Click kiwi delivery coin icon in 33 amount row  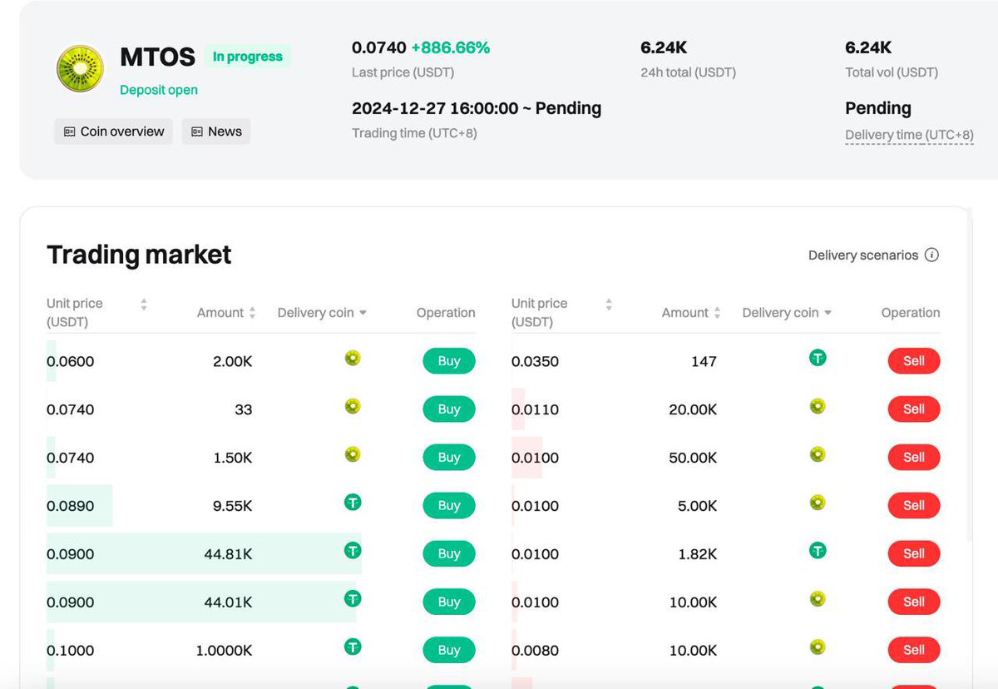click(x=353, y=407)
